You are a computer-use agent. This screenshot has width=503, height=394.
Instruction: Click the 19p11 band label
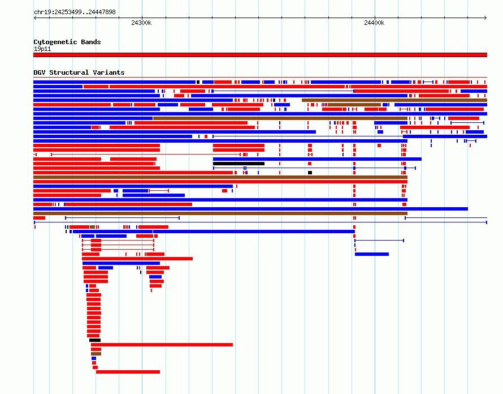click(42, 49)
